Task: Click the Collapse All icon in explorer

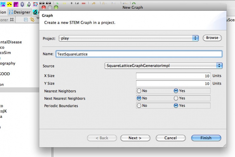Action: click(x=26, y=20)
